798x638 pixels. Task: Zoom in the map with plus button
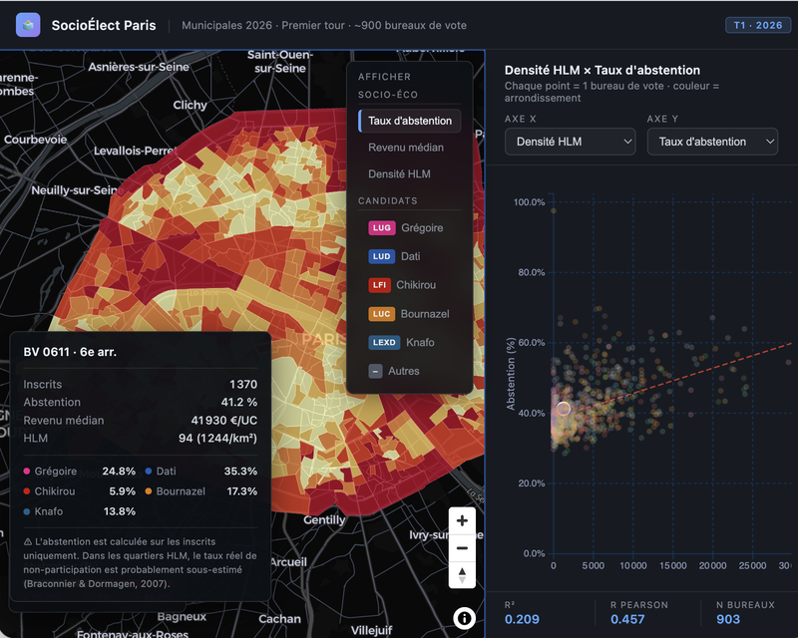(462, 520)
